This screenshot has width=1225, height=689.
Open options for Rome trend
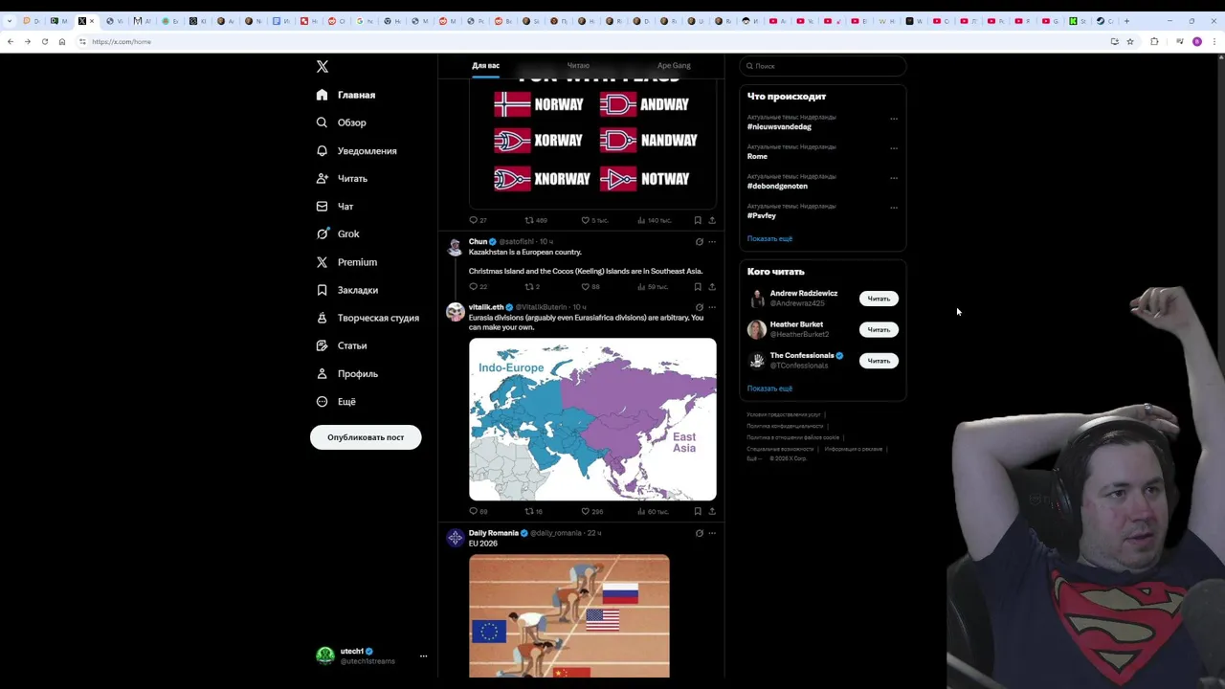pos(894,148)
